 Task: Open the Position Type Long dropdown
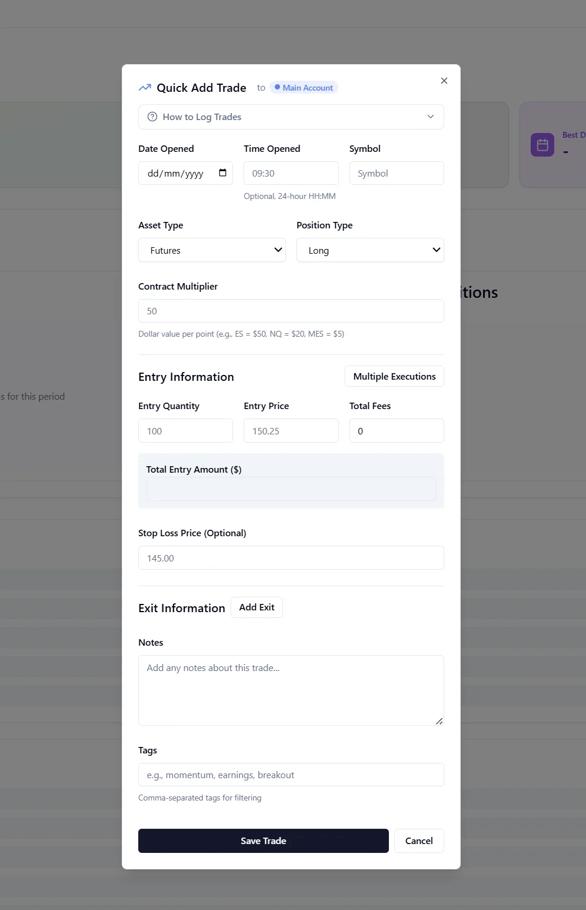(370, 250)
